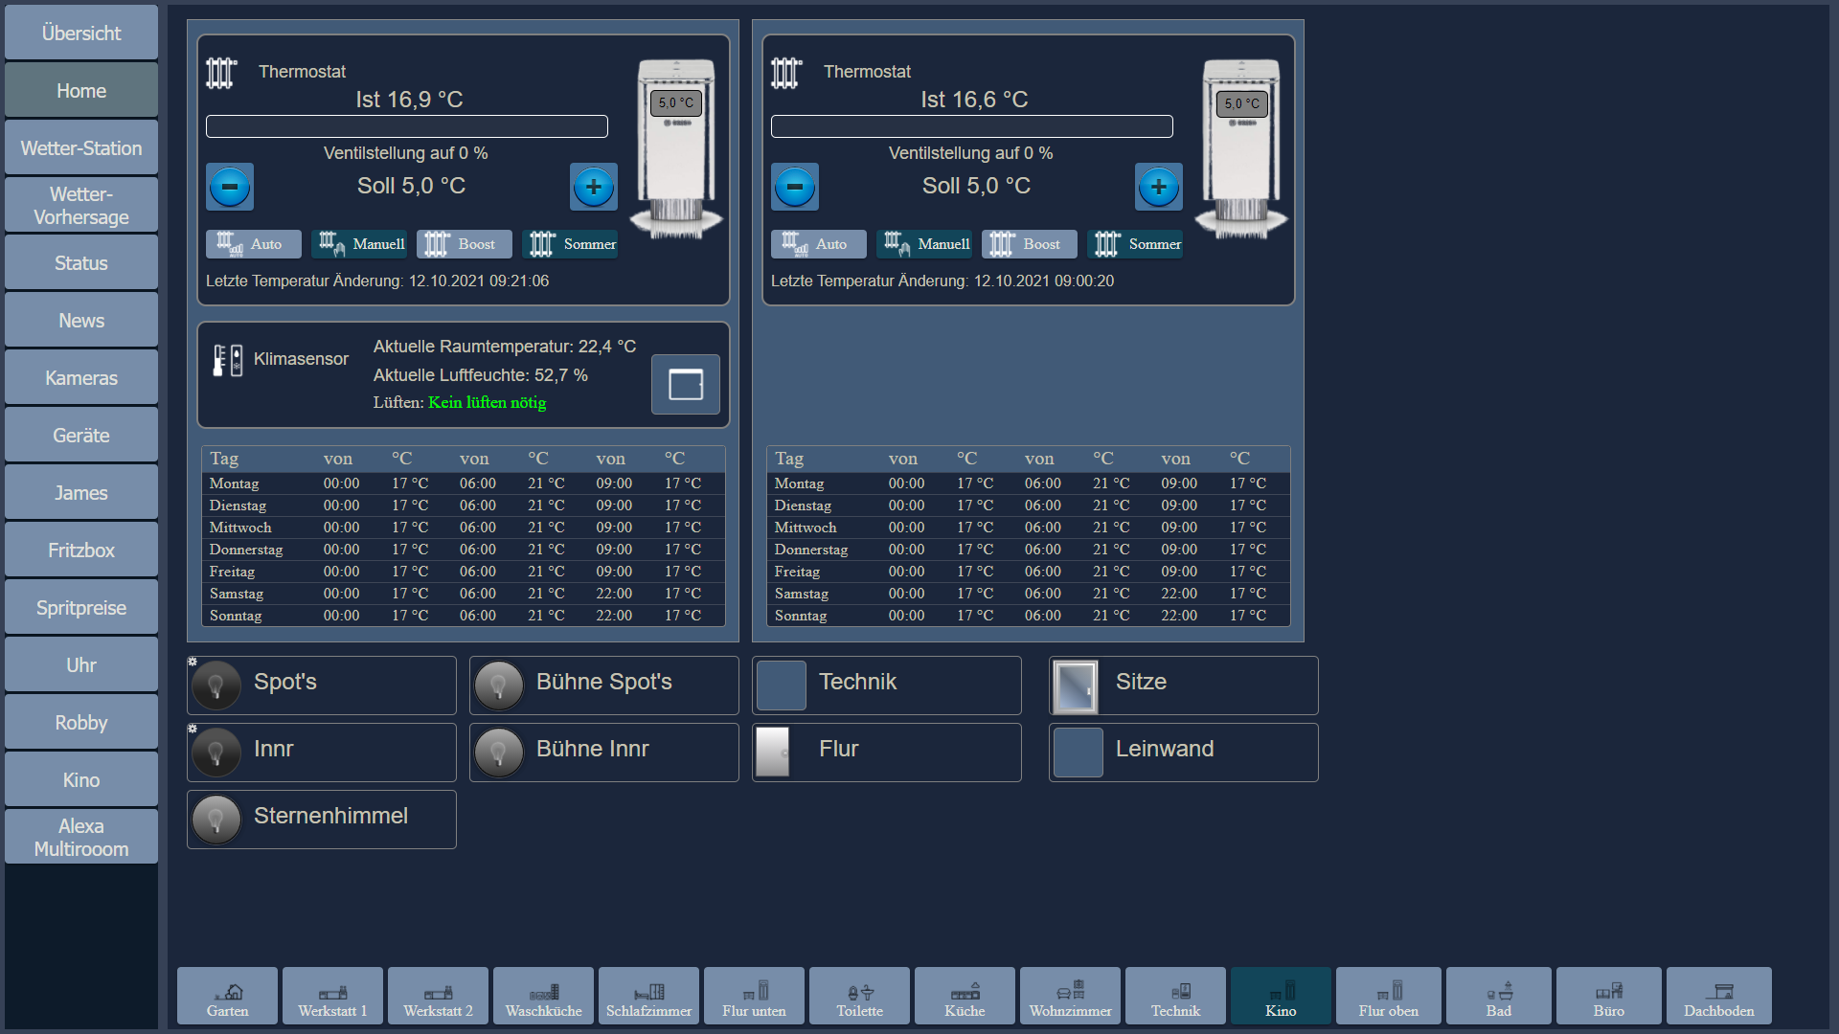The height and width of the screenshot is (1034, 1839).
Task: Switch to Küche room tab
Action: click(965, 996)
